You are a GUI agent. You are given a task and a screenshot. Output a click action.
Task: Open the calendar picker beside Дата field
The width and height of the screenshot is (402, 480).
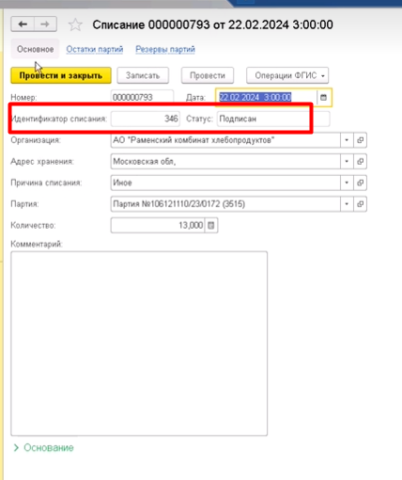[323, 97]
